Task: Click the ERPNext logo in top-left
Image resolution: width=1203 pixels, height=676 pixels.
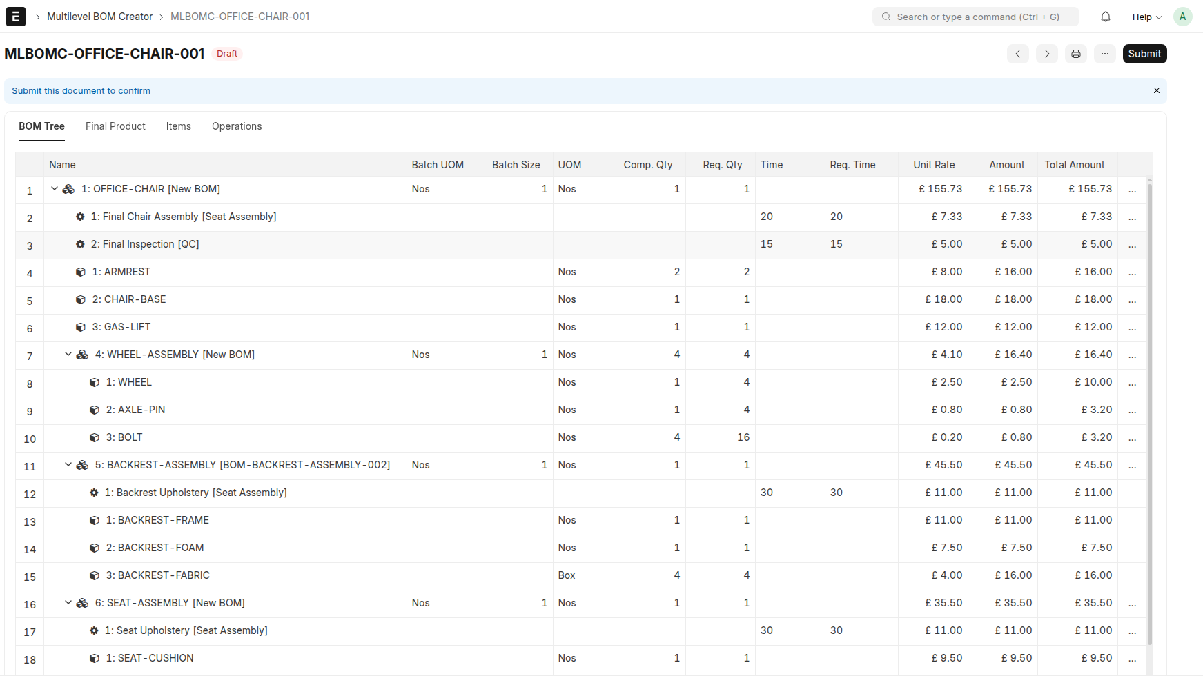Action: [15, 17]
